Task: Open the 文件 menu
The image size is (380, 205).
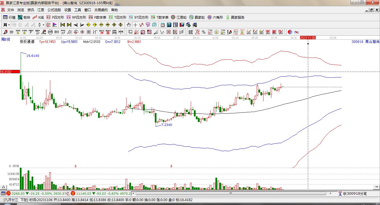Action: (11, 10)
